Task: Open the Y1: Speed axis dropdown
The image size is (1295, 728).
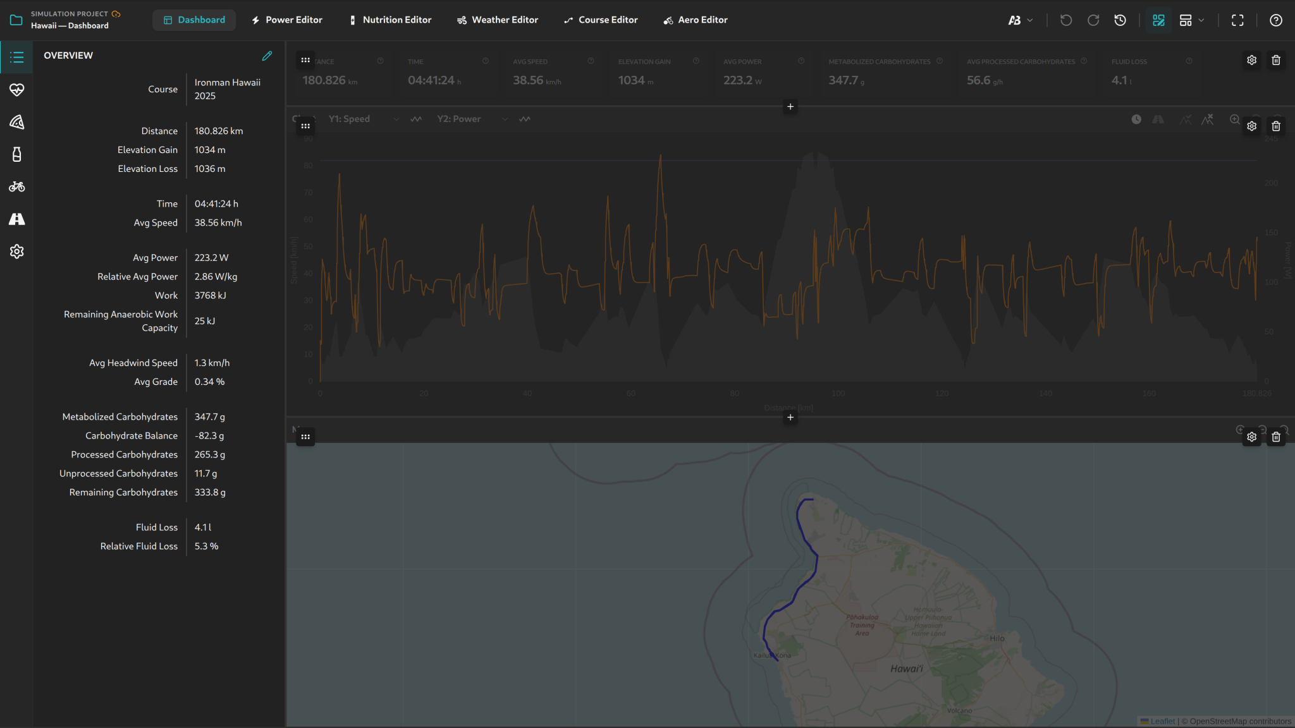Action: coord(364,119)
